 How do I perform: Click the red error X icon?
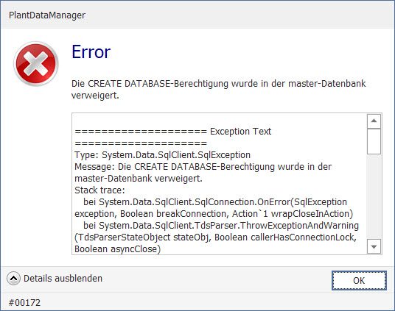(x=36, y=64)
